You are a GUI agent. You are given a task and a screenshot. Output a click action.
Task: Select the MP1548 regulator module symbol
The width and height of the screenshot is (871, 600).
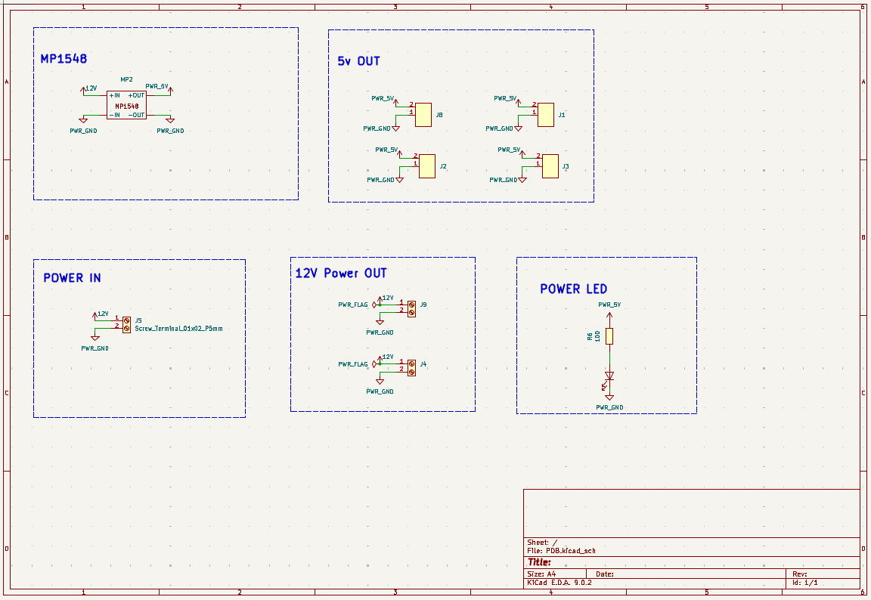coord(127,106)
